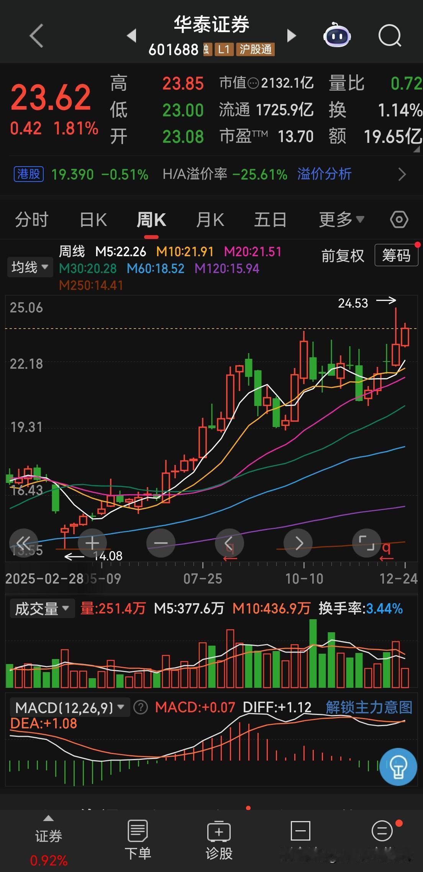423x872 pixels.
Task: Jump to earliest data with double-left arrows
Action: (24, 543)
